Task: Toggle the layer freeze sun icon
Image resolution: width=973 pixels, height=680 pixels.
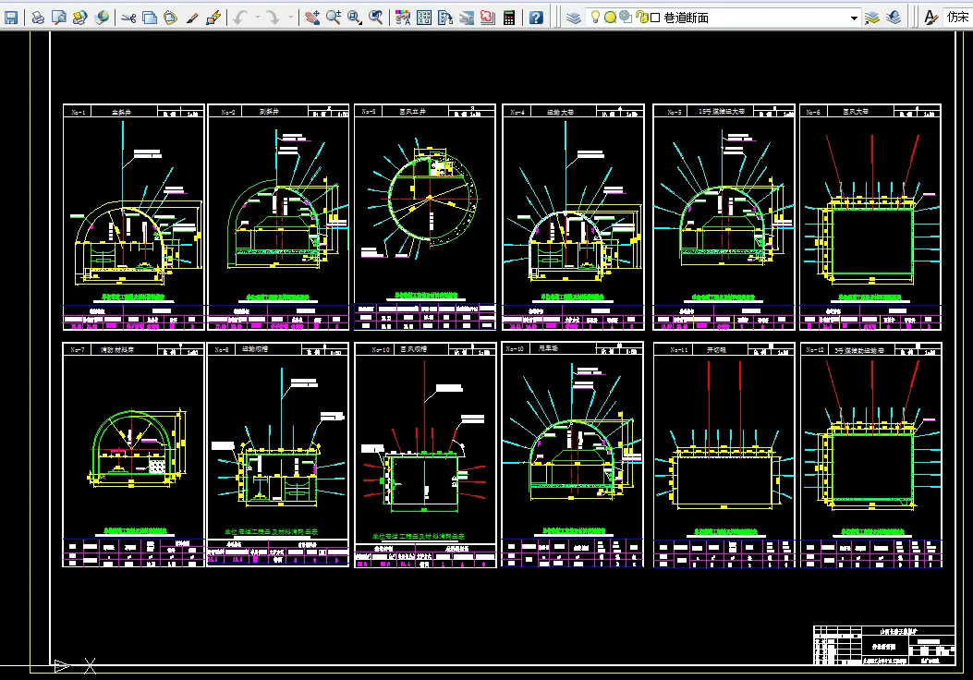Action: click(610, 18)
